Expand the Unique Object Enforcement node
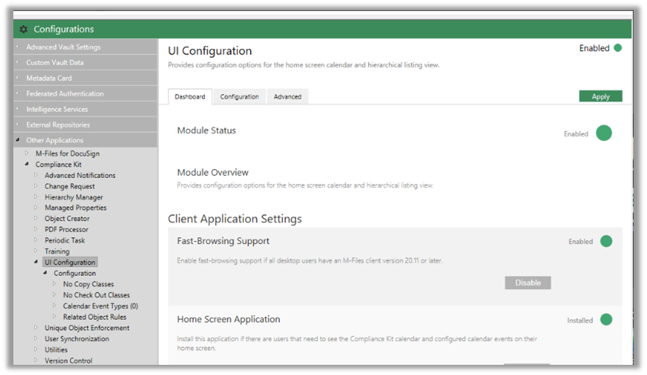Viewport: 647px width, 375px height. [36, 327]
